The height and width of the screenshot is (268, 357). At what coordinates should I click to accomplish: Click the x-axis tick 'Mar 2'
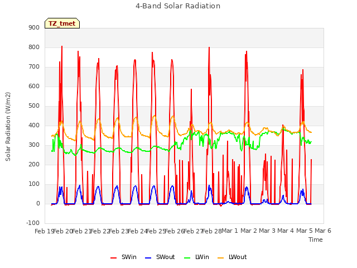click(x=249, y=231)
